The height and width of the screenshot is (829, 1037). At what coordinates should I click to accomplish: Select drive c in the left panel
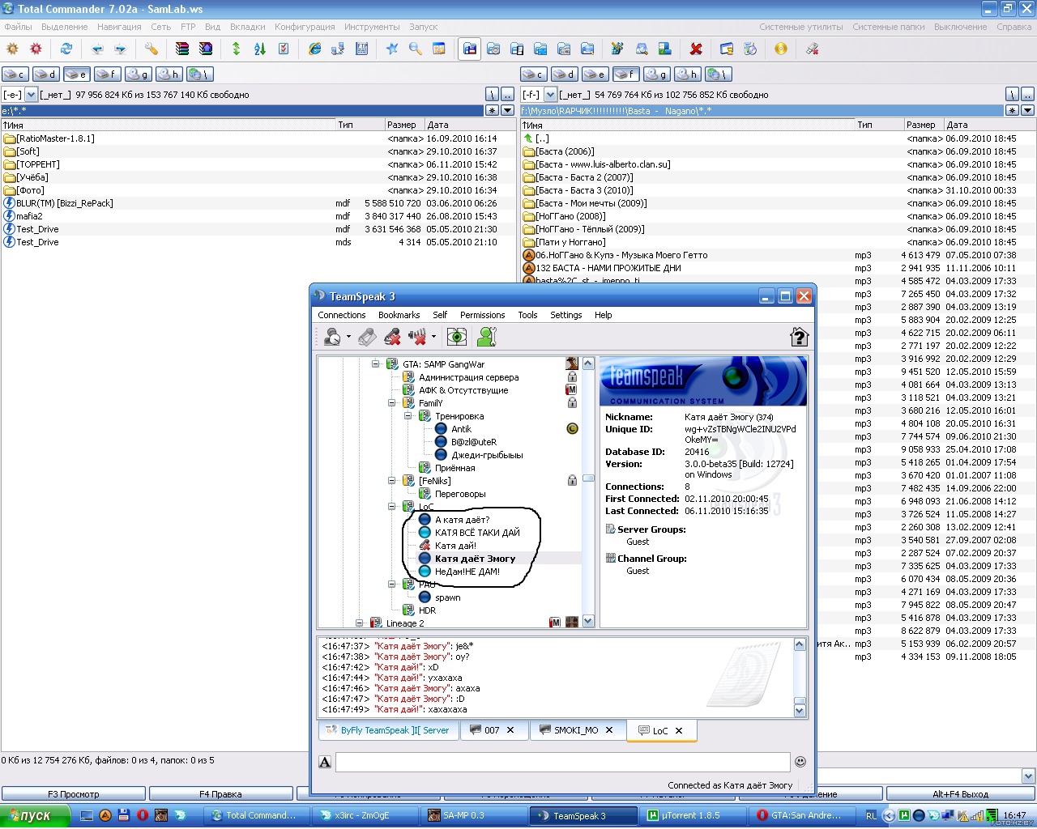15,74
